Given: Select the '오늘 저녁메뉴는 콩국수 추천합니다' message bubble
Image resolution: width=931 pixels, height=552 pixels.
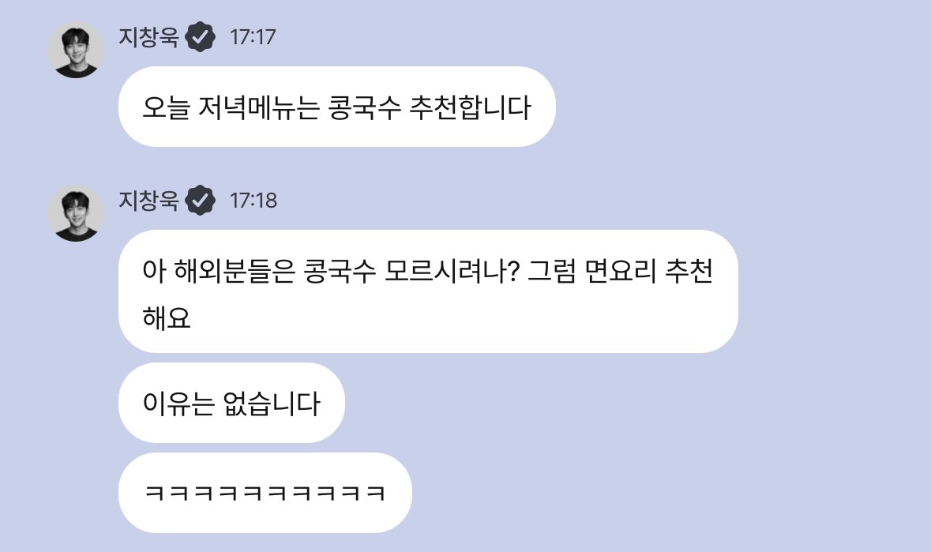Looking at the screenshot, I should (336, 107).
